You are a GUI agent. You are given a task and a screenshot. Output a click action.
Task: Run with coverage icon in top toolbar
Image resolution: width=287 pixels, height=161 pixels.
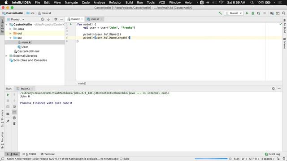[x=259, y=13]
